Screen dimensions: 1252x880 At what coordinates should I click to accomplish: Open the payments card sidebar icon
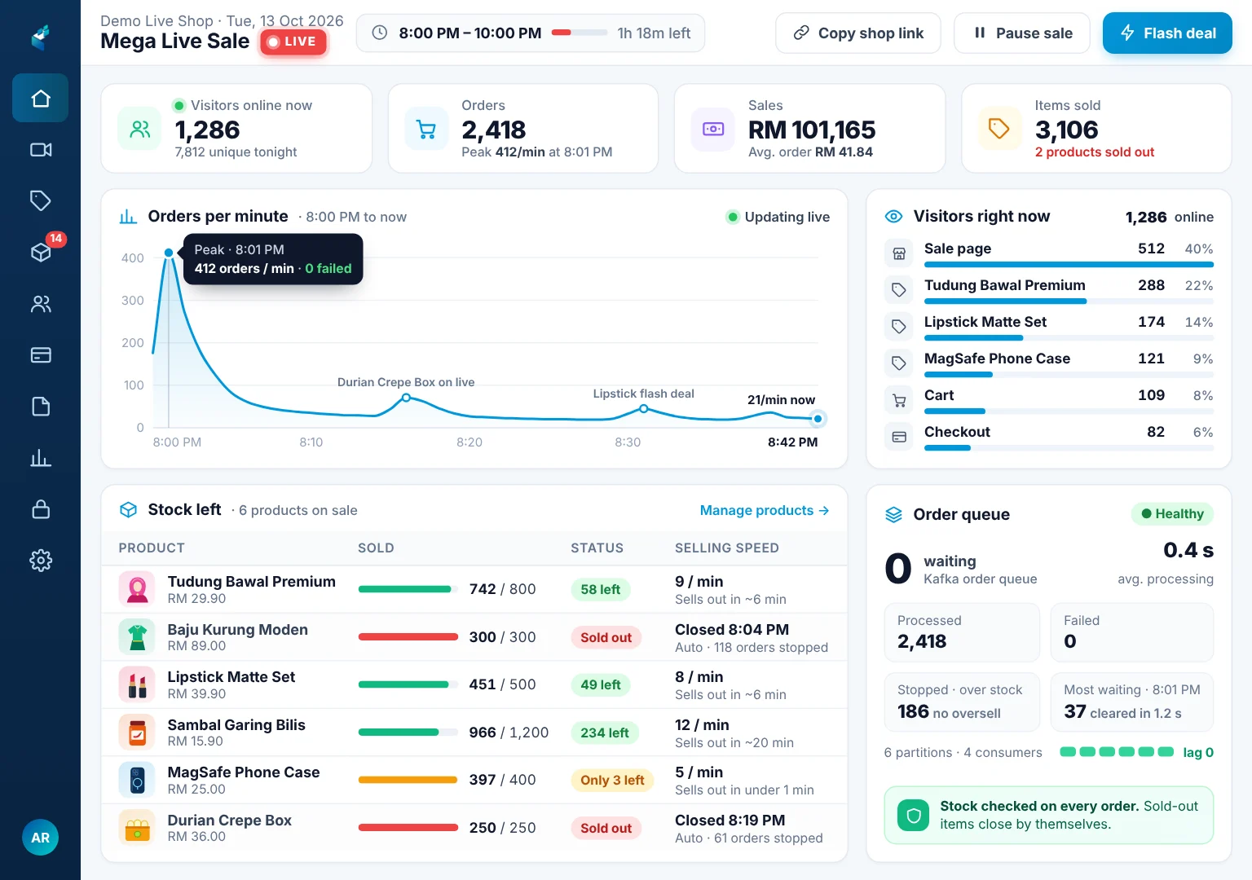(41, 355)
